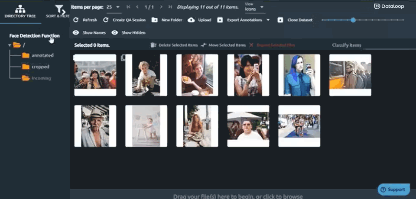The height and width of the screenshot is (199, 416).
Task: Toggle the Show Names eye icon
Action: 76,32
